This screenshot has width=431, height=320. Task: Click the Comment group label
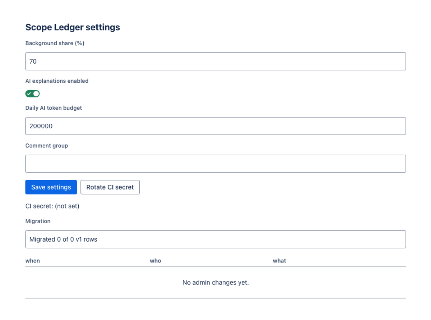(47, 146)
